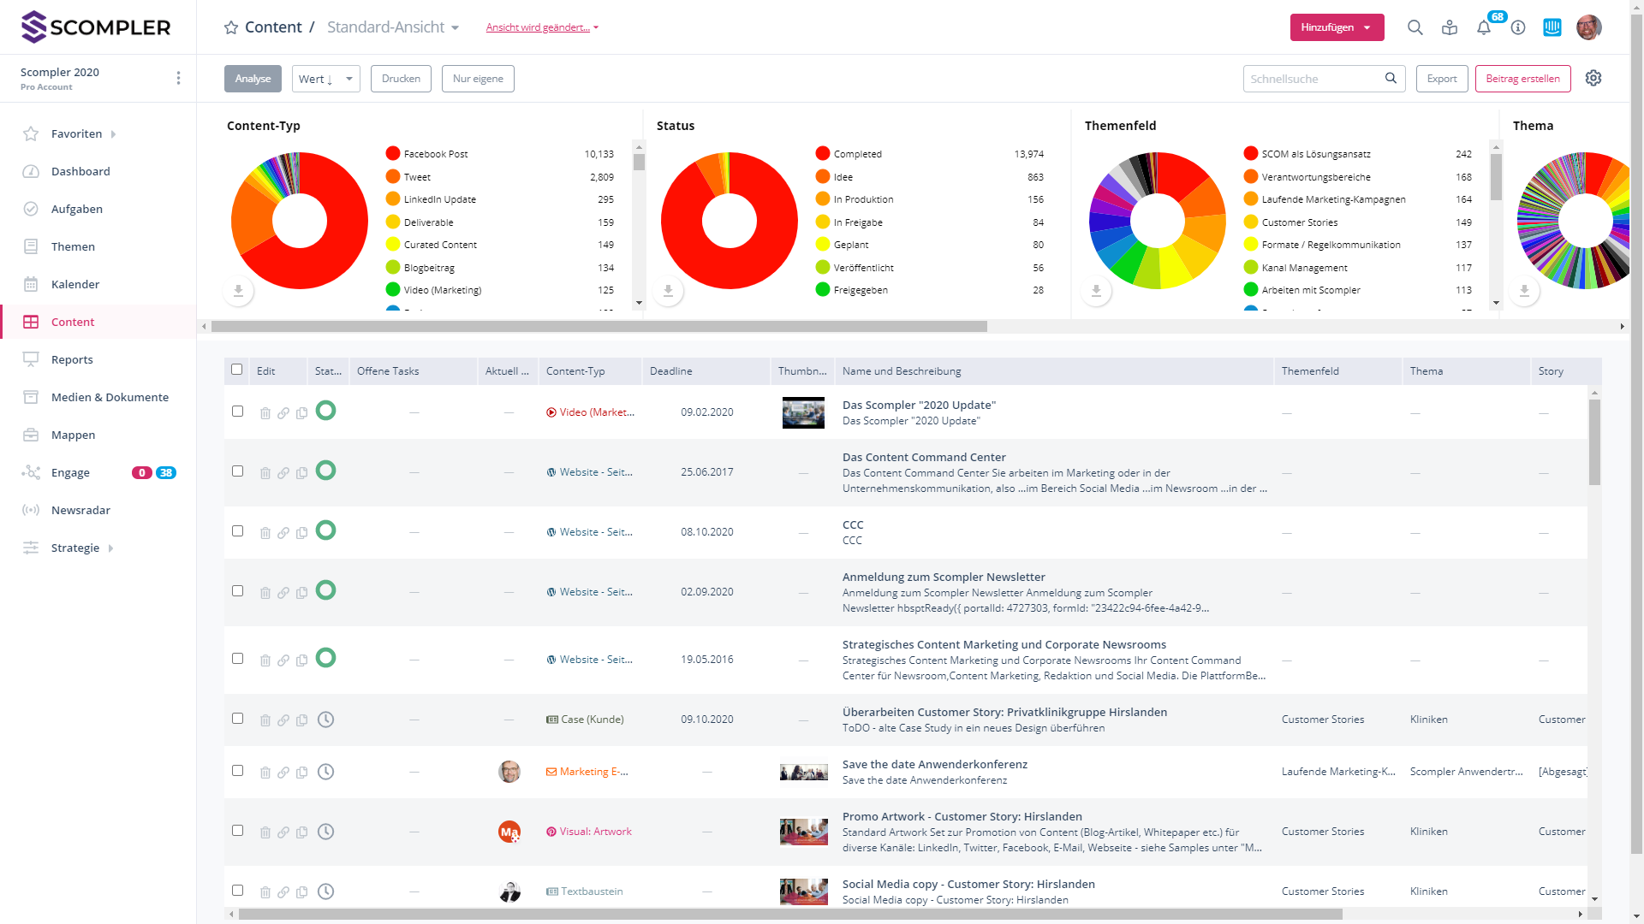Open the notifications bell icon
1644x924 pixels.
point(1484,27)
